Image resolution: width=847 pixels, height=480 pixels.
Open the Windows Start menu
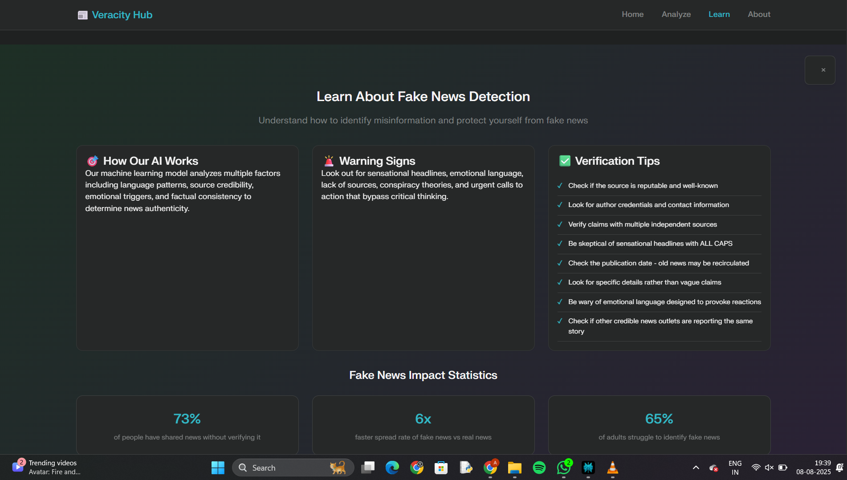click(x=218, y=468)
